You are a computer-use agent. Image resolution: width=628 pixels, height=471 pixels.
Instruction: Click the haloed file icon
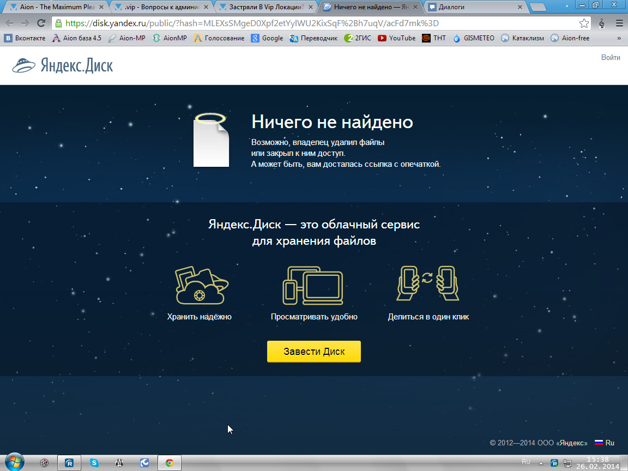coord(211,140)
